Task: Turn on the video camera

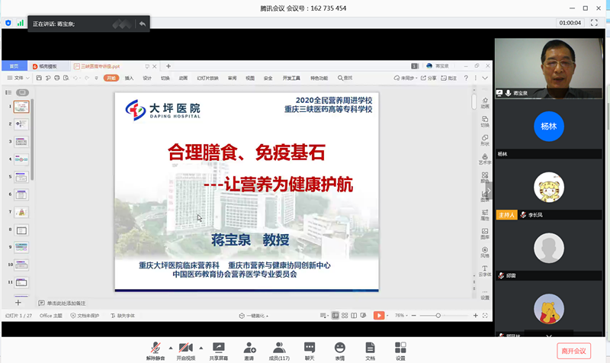Action: point(185,348)
